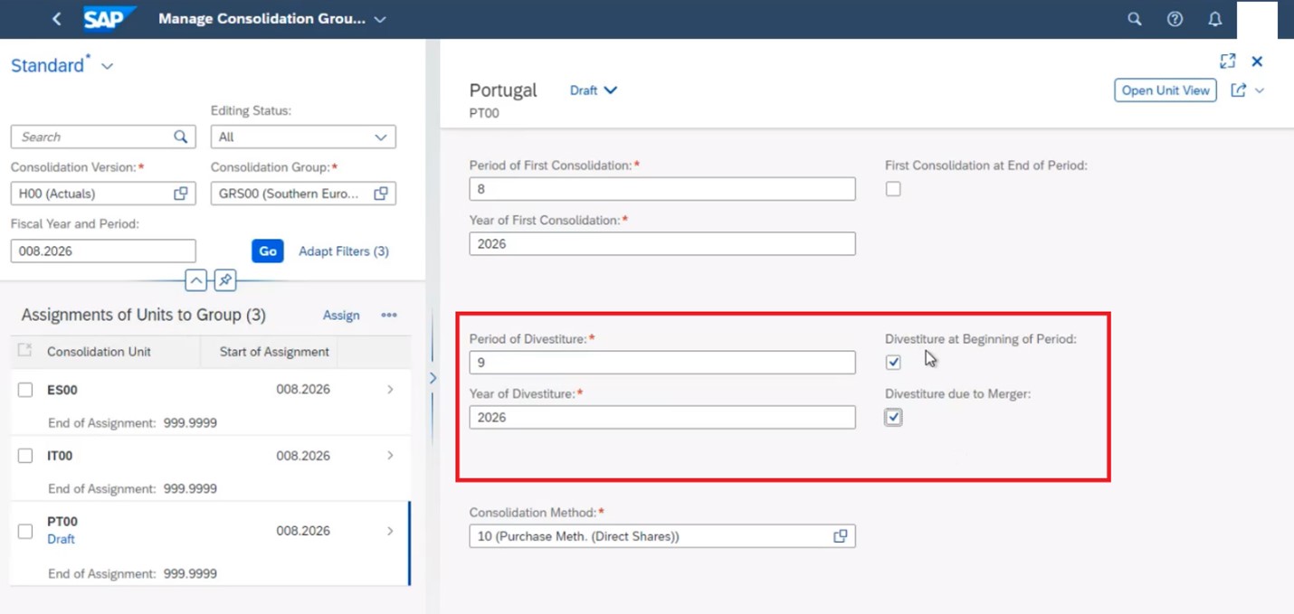Click the Open Unit View button
Viewport: 1294px width, 614px height.
(1166, 90)
